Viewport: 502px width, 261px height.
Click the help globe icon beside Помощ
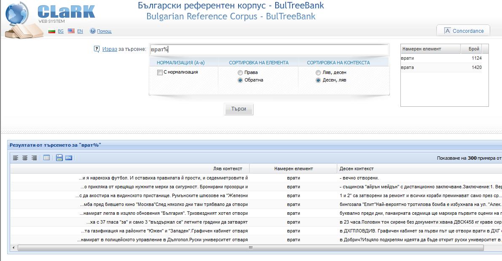point(93,31)
